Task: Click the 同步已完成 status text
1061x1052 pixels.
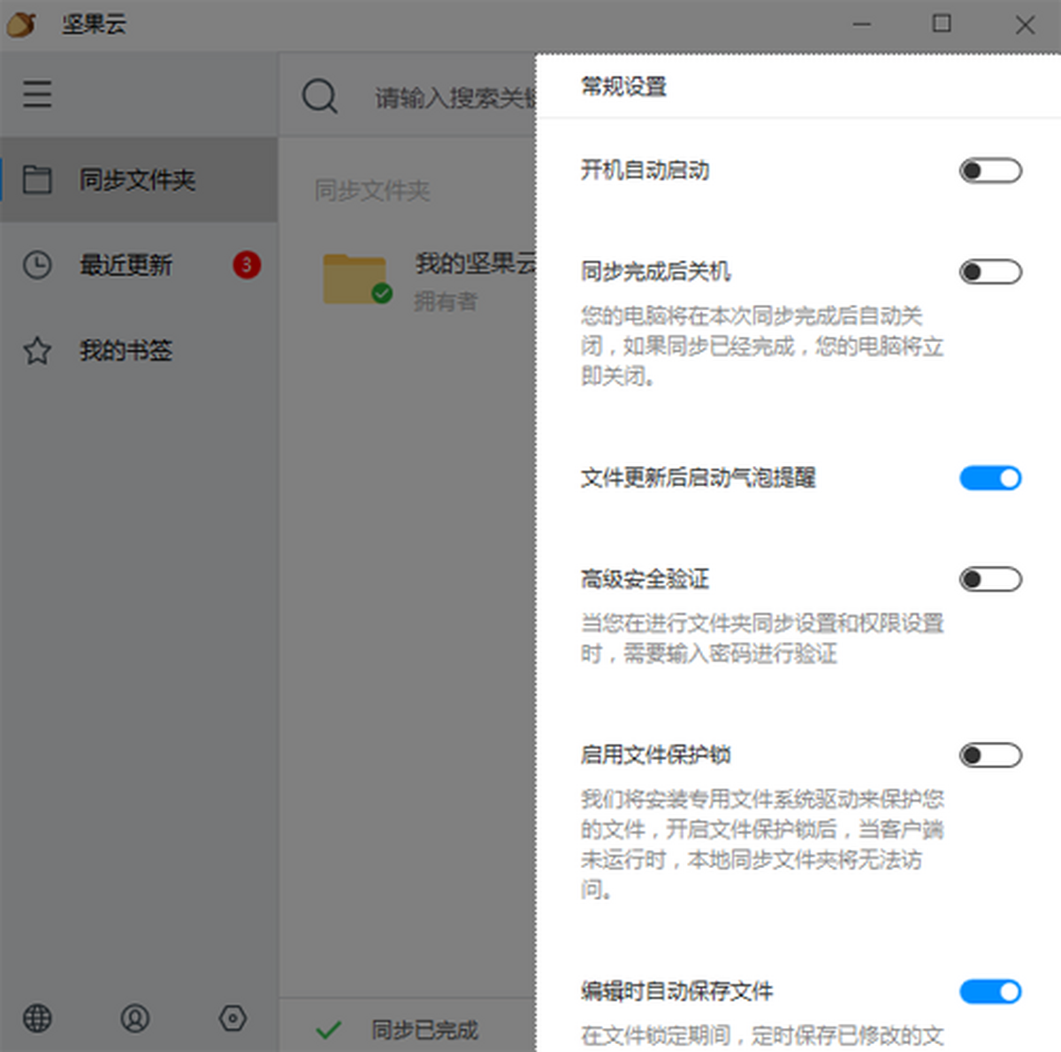Action: [x=424, y=1030]
